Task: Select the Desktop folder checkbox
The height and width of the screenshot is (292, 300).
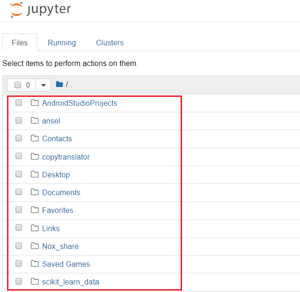Action: 19,174
